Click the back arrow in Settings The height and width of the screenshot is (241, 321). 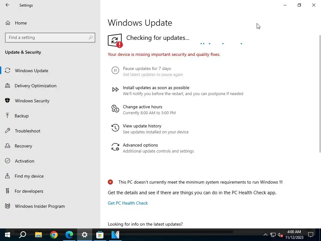[x=8, y=5]
